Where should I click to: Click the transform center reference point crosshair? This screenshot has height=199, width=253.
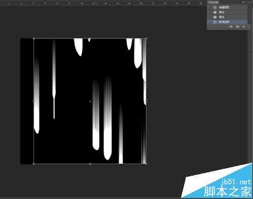point(90,102)
